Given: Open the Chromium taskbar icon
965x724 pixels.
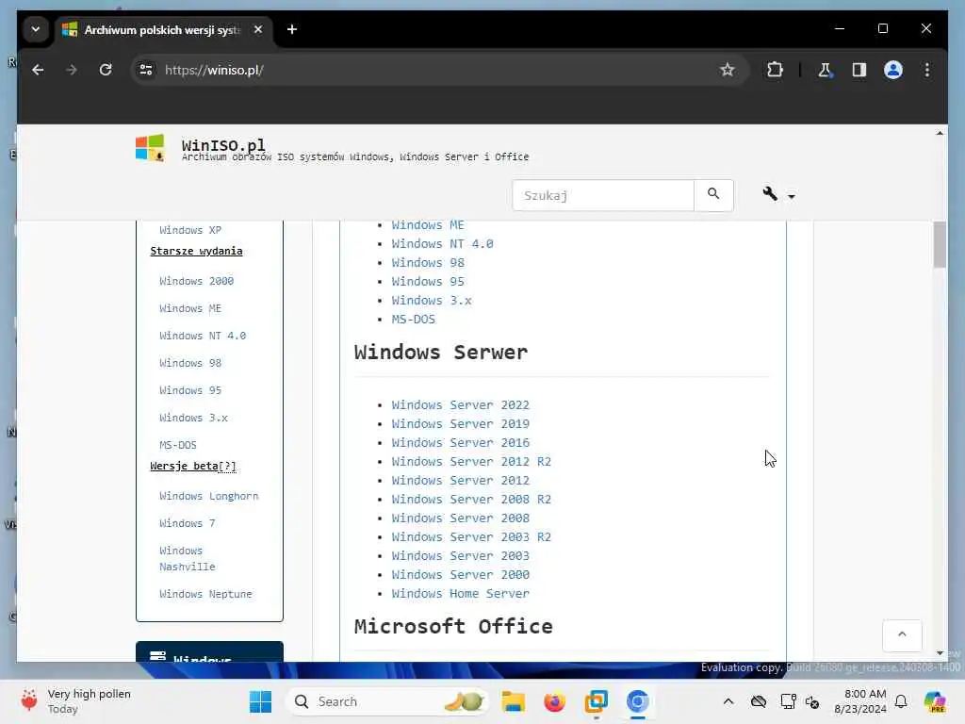Looking at the screenshot, I should pyautogui.click(x=638, y=701).
